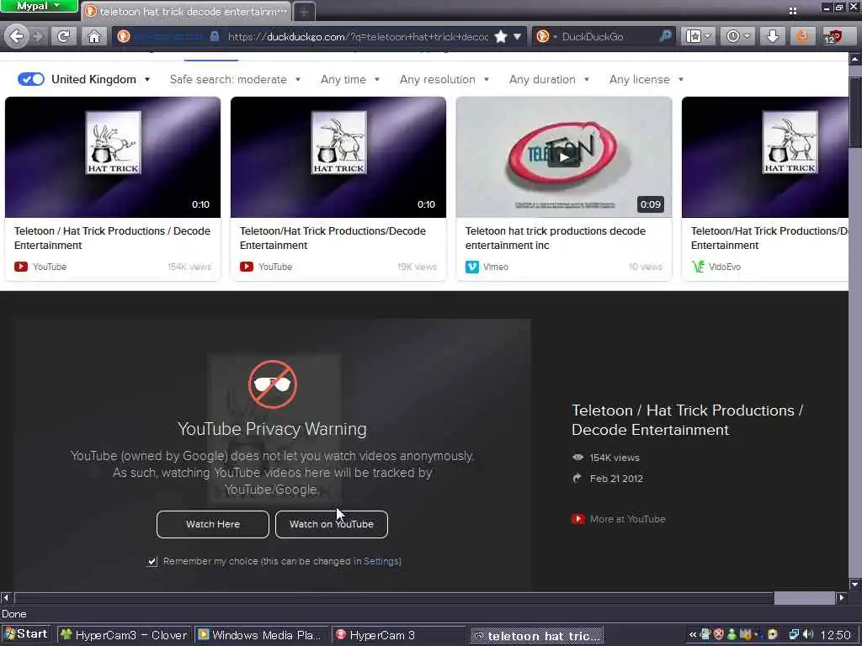The height and width of the screenshot is (646, 862).
Task: Open the Settings link in privacy warning
Action: (x=381, y=561)
